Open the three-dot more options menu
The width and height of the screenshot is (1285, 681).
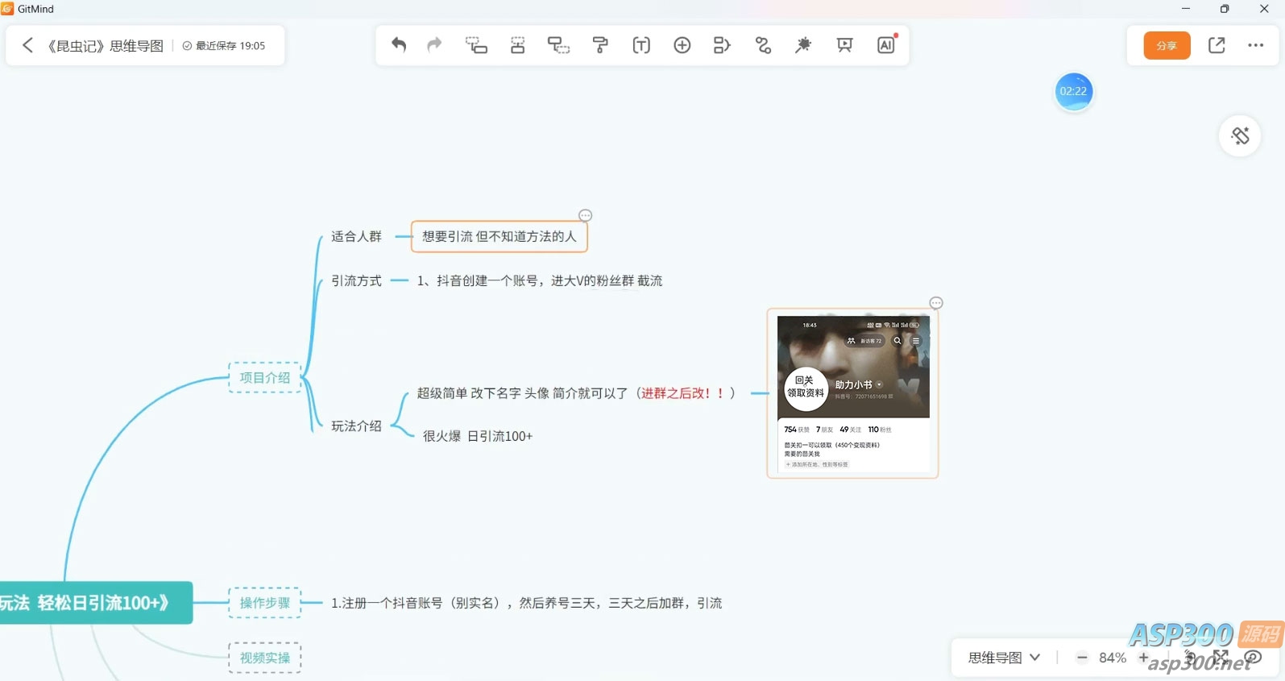(x=1255, y=45)
